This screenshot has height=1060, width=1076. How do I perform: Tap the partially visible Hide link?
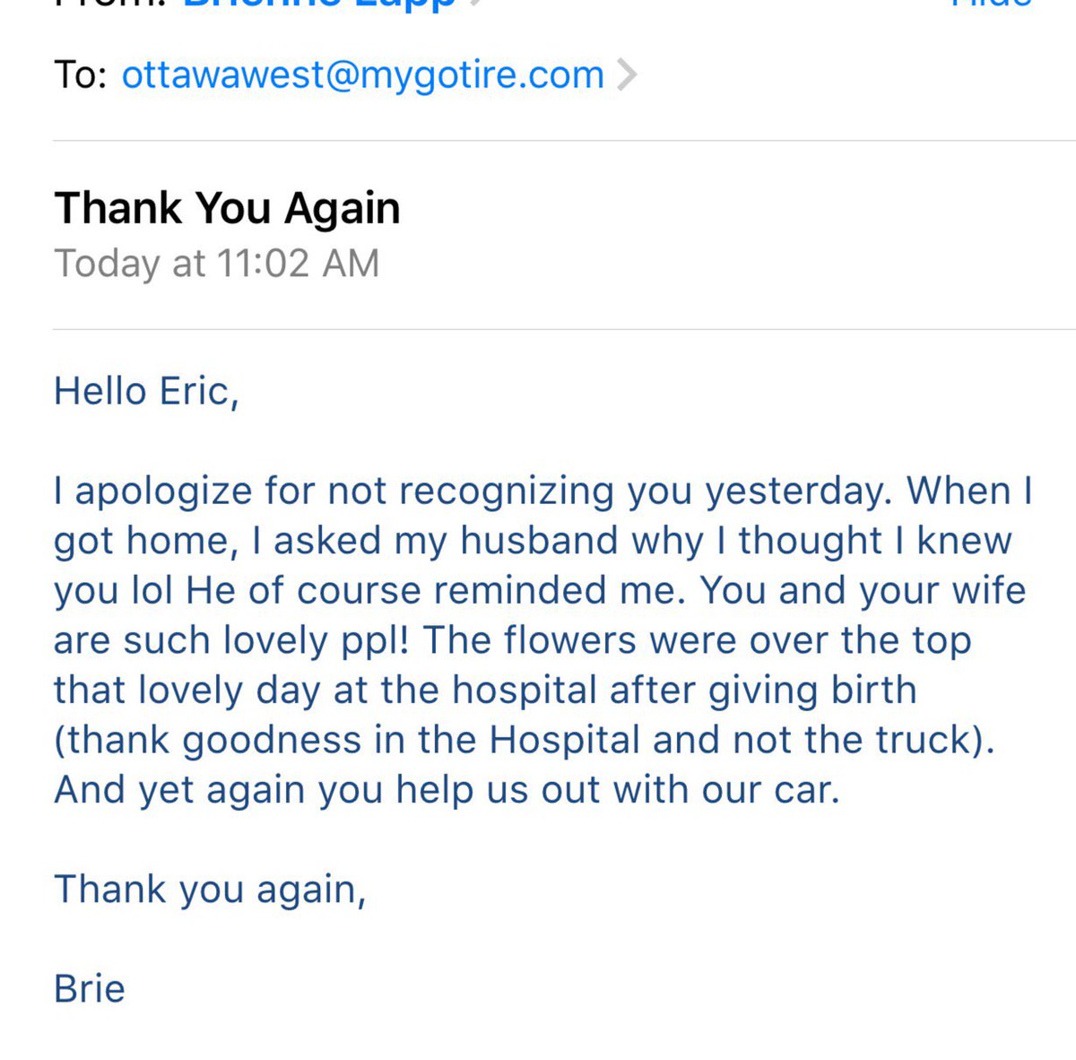pyautogui.click(x=992, y=4)
